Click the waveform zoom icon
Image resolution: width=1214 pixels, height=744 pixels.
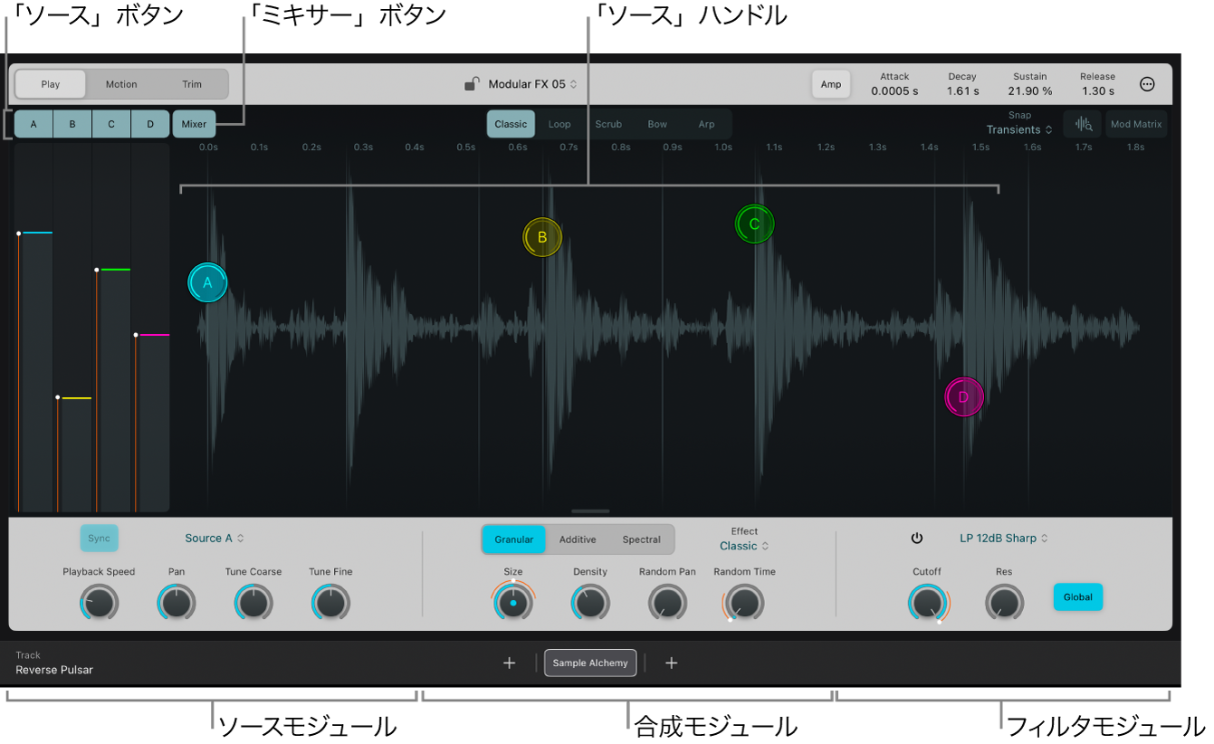click(x=1083, y=124)
